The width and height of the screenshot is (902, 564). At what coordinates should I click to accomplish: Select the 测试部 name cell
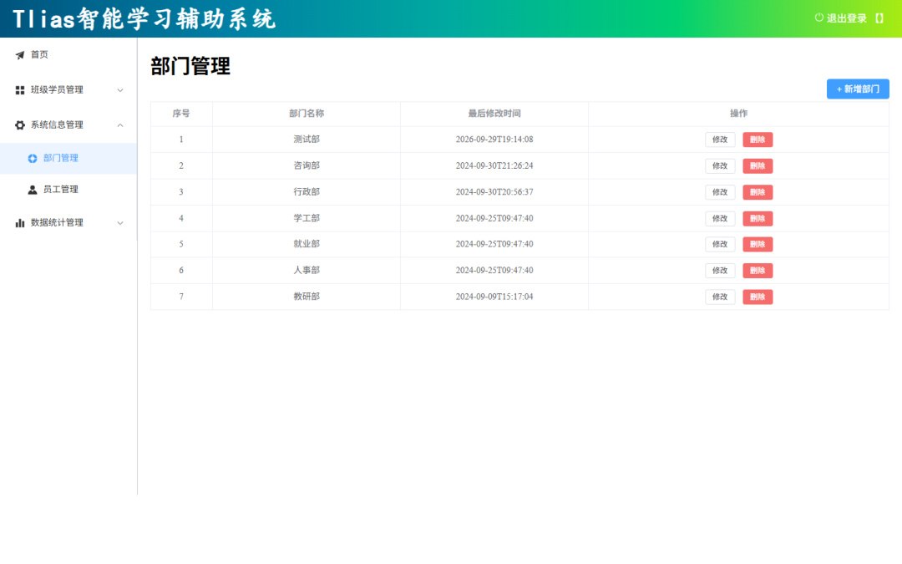307,140
